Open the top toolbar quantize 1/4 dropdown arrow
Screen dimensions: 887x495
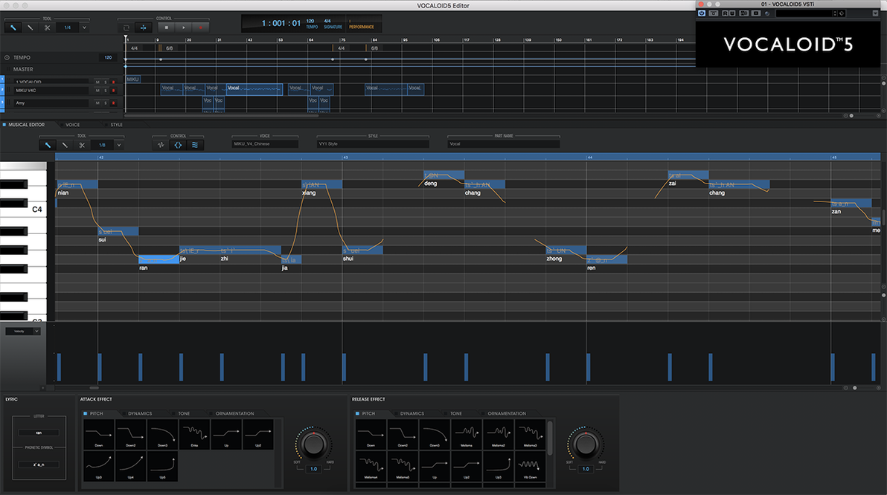pos(84,27)
